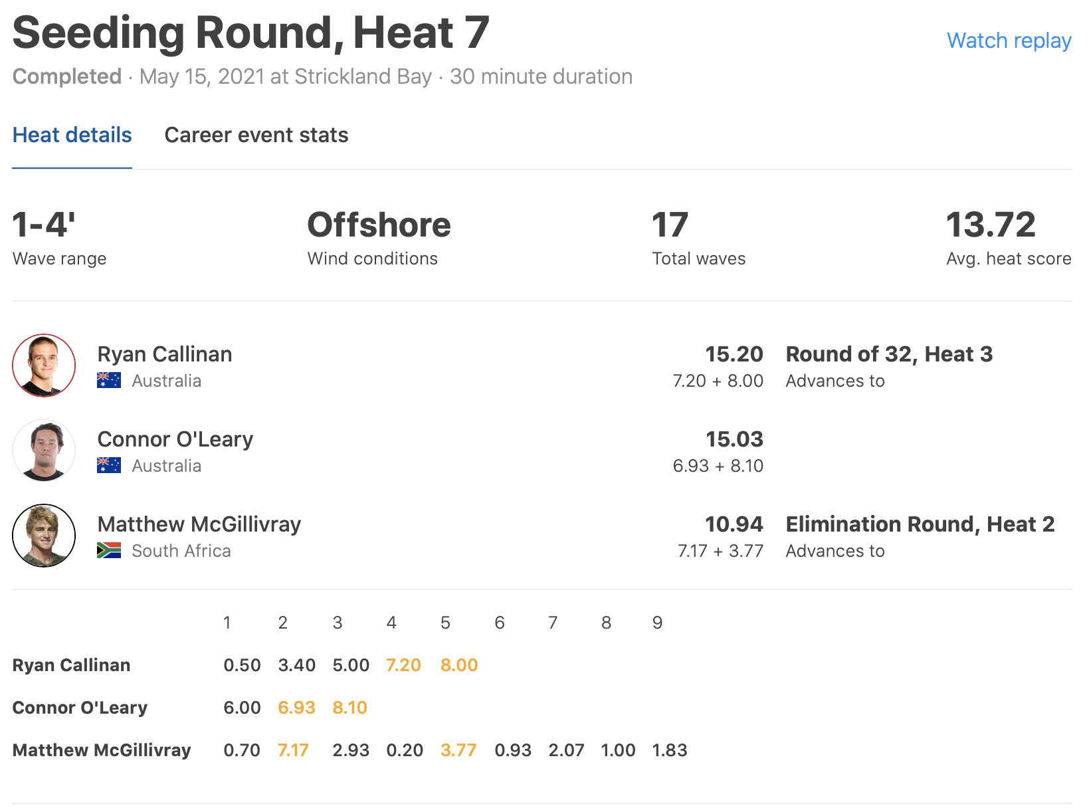Click the 13.72 average heat score
The image size is (1087, 812).
(x=991, y=225)
